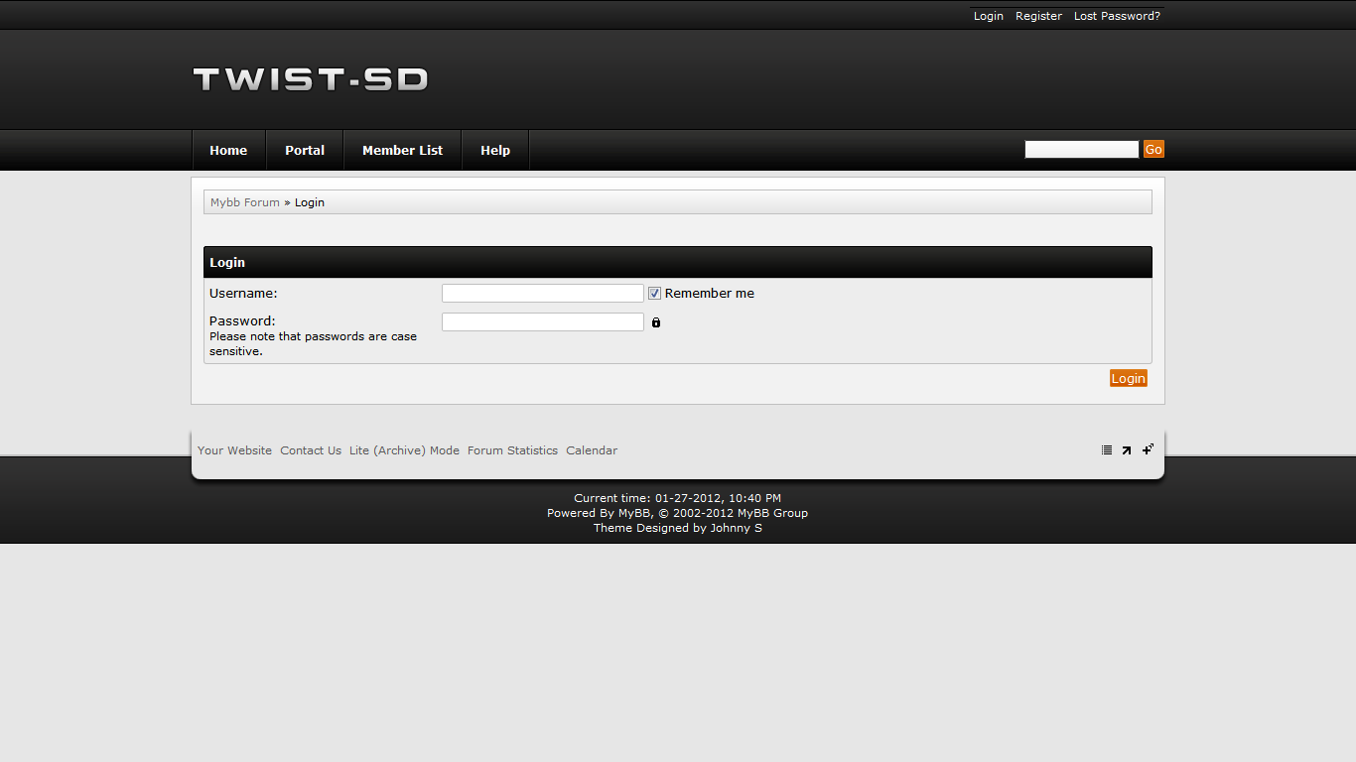Open the Calendar footer link
Viewport: 1356px width, 762px height.
click(x=592, y=450)
